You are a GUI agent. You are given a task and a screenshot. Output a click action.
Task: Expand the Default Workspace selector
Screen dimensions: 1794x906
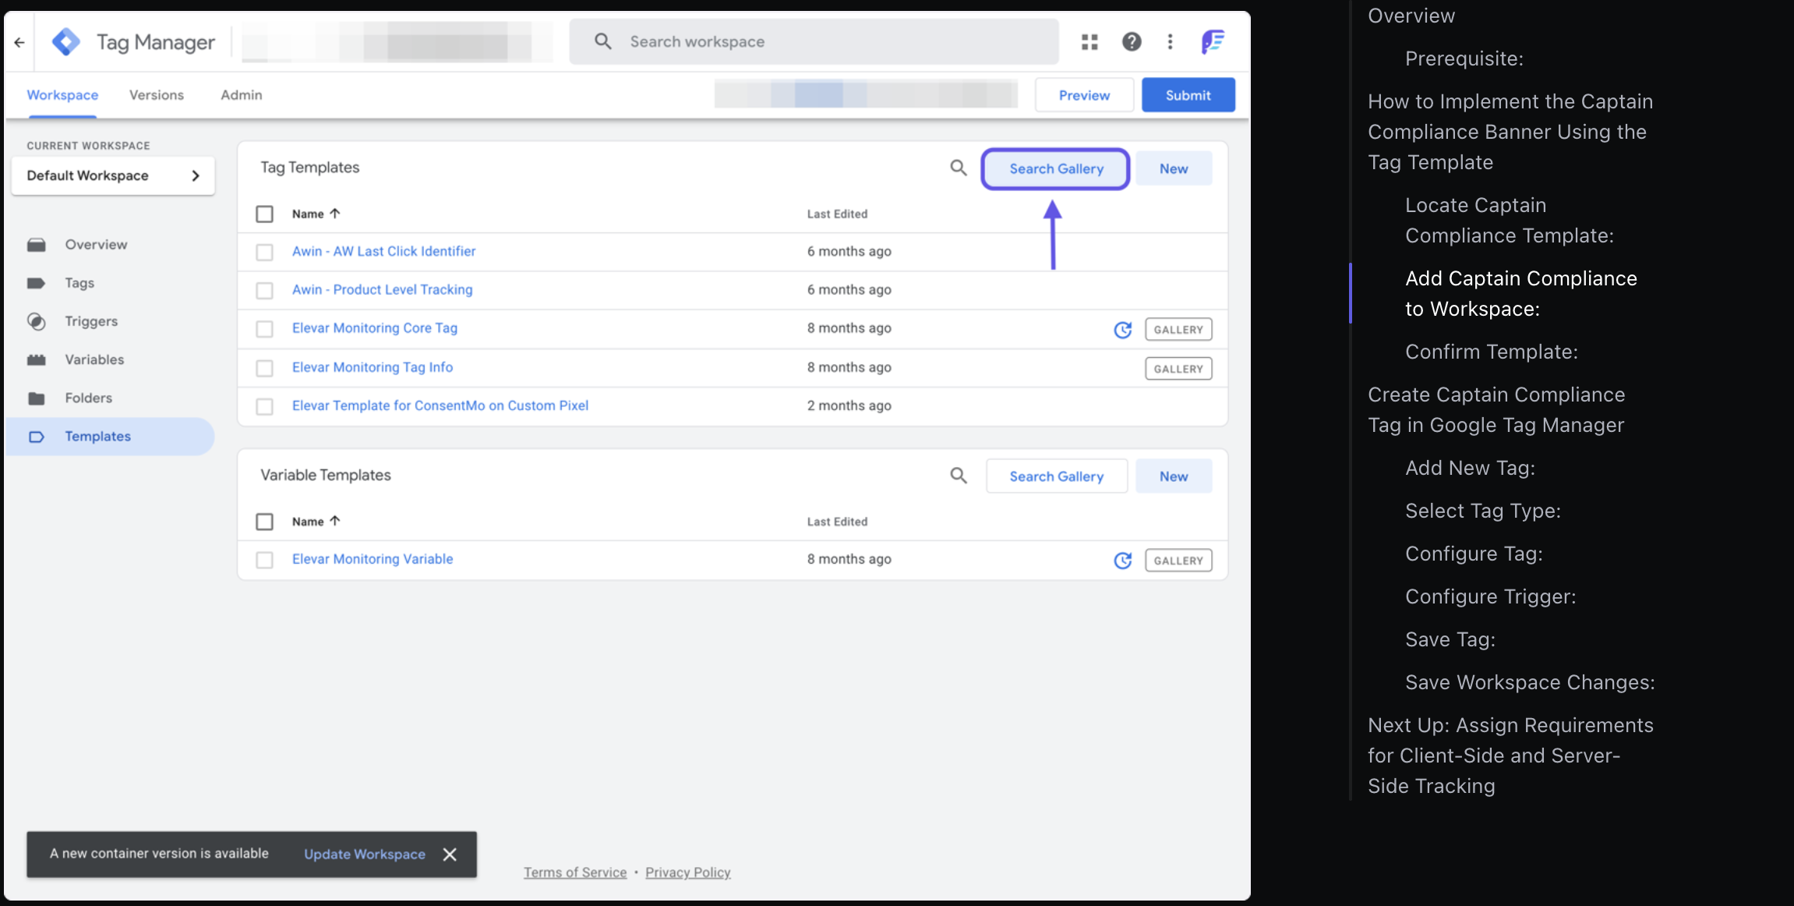click(x=113, y=175)
